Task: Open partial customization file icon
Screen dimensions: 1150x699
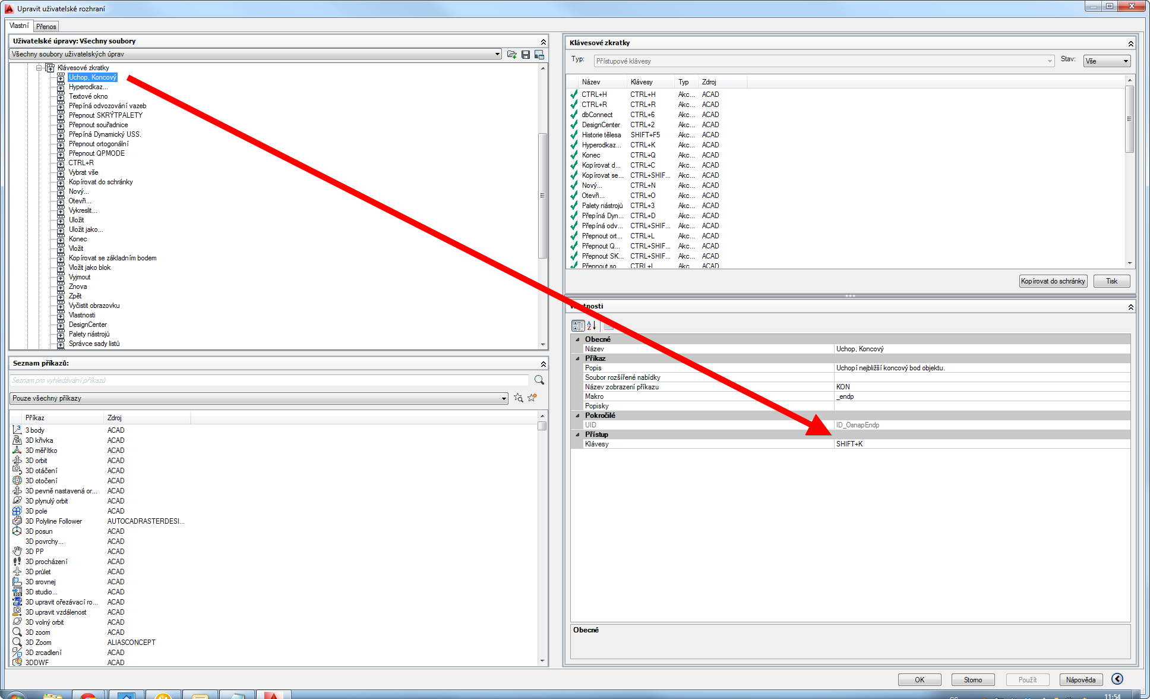Action: pos(511,55)
